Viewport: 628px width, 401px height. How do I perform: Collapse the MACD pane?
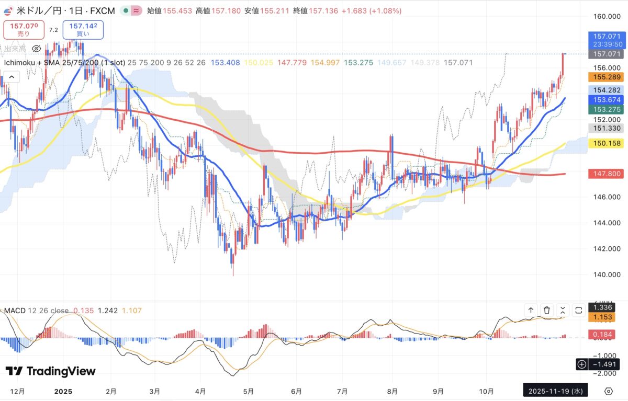[x=563, y=310]
